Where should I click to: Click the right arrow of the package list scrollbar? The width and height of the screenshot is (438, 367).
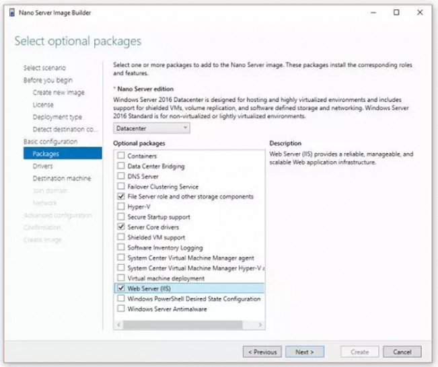(260, 325)
